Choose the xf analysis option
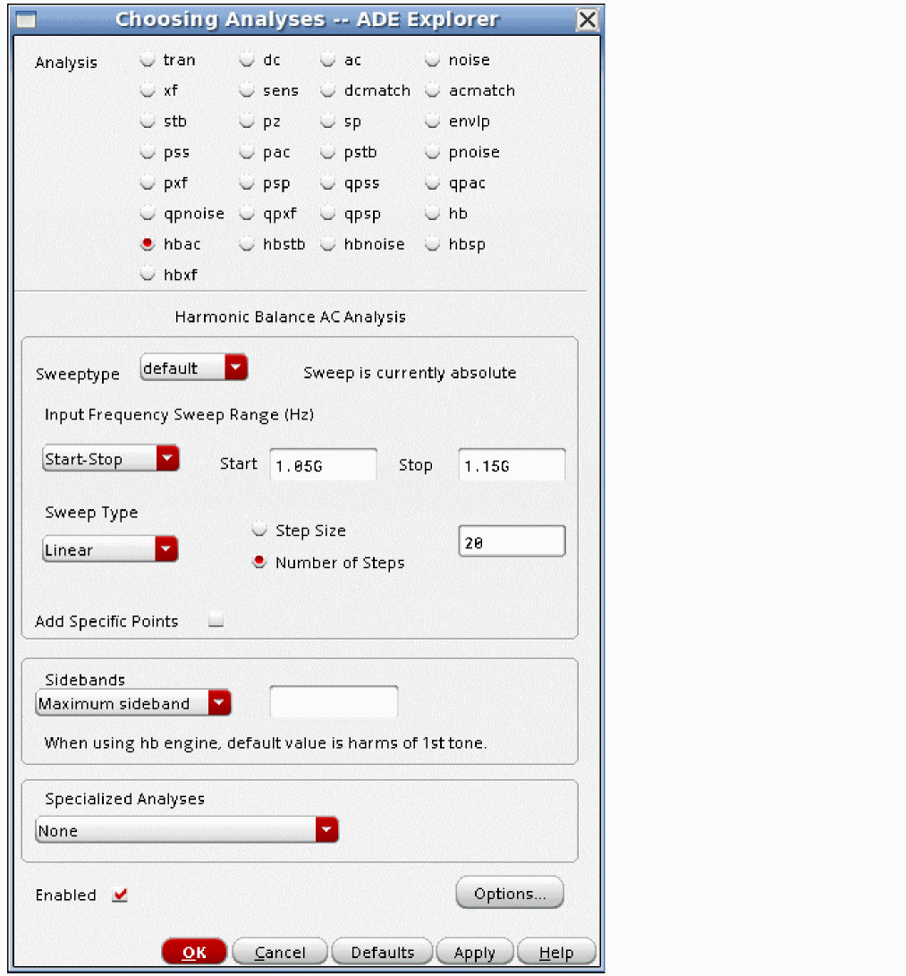 (x=148, y=90)
